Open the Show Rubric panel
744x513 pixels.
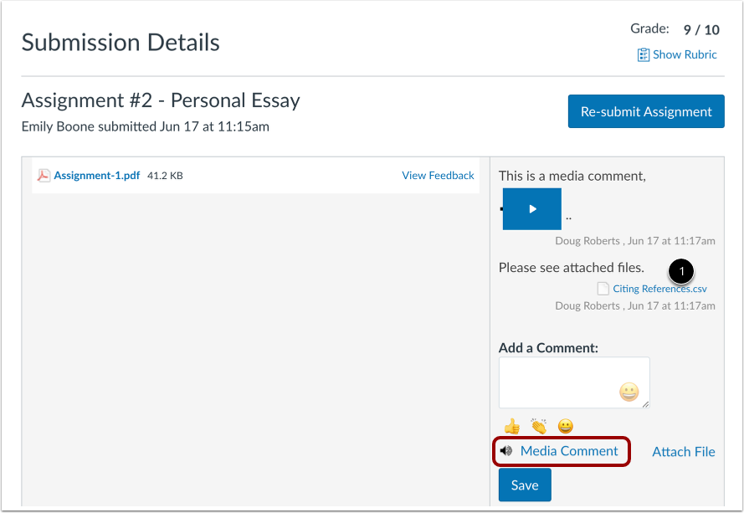coord(684,54)
